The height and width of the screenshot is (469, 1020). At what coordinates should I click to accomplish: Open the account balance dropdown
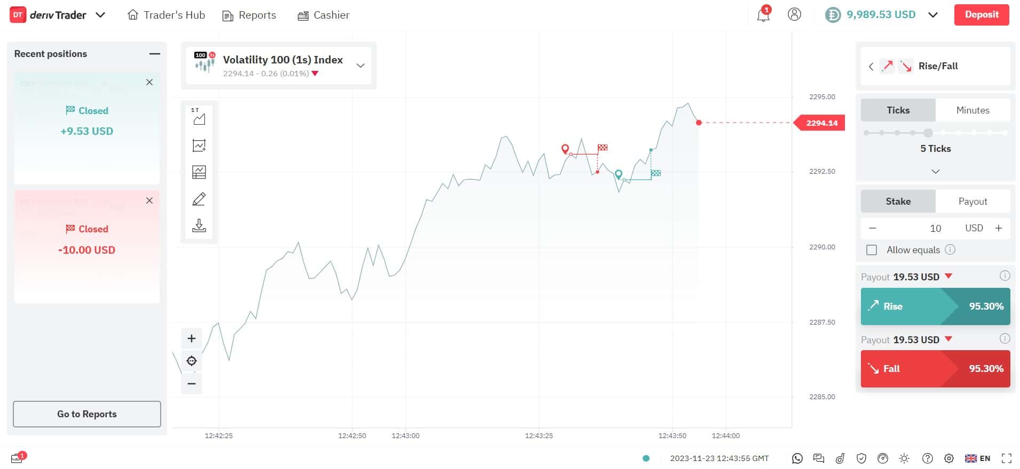[933, 14]
